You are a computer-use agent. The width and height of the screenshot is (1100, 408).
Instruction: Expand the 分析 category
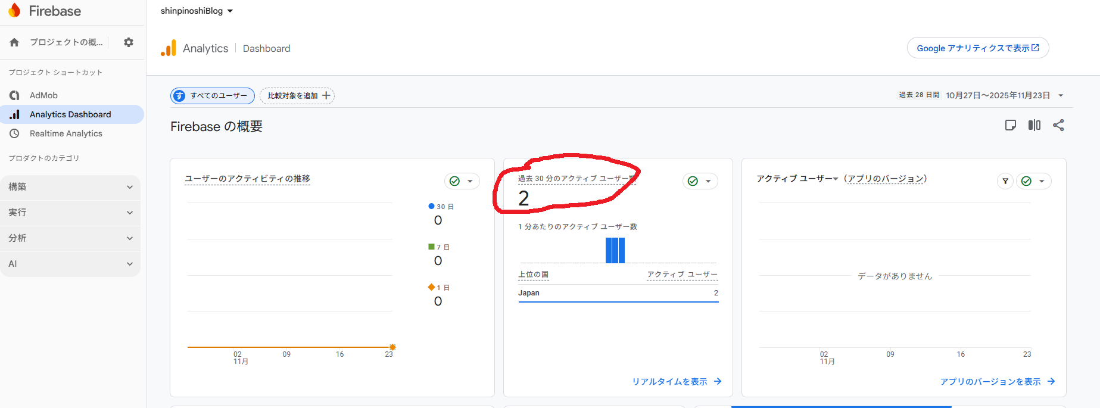click(x=71, y=238)
